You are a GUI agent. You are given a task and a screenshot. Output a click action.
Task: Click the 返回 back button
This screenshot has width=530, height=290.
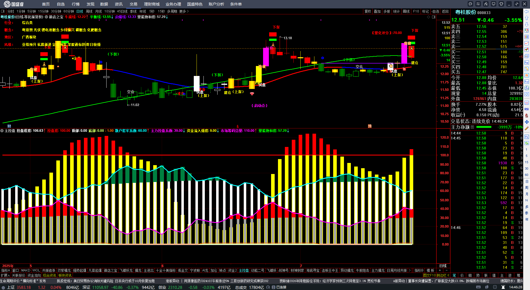(x=445, y=11)
